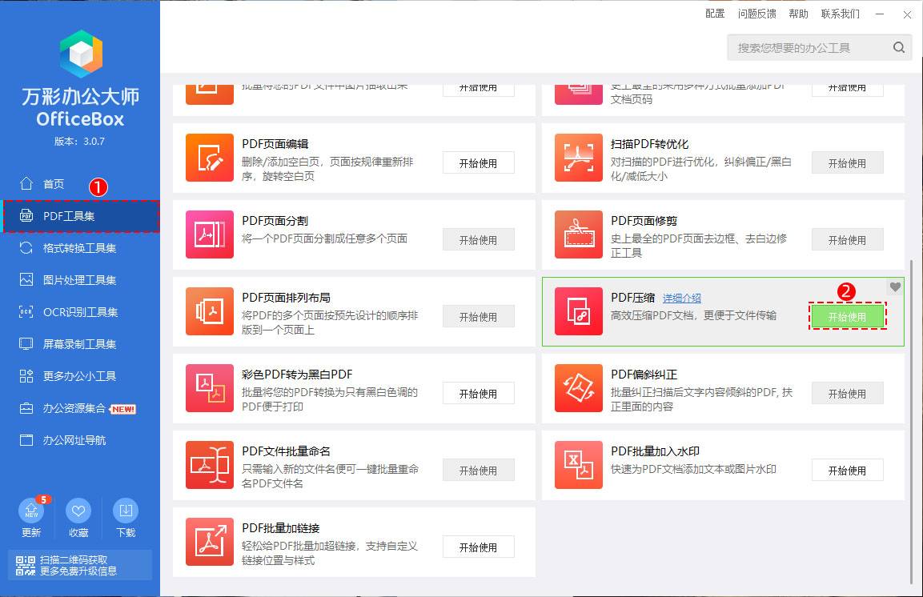Viewport: 923px width, 597px height.
Task: Click the PDF压缩 tool icon
Action: coord(579,311)
